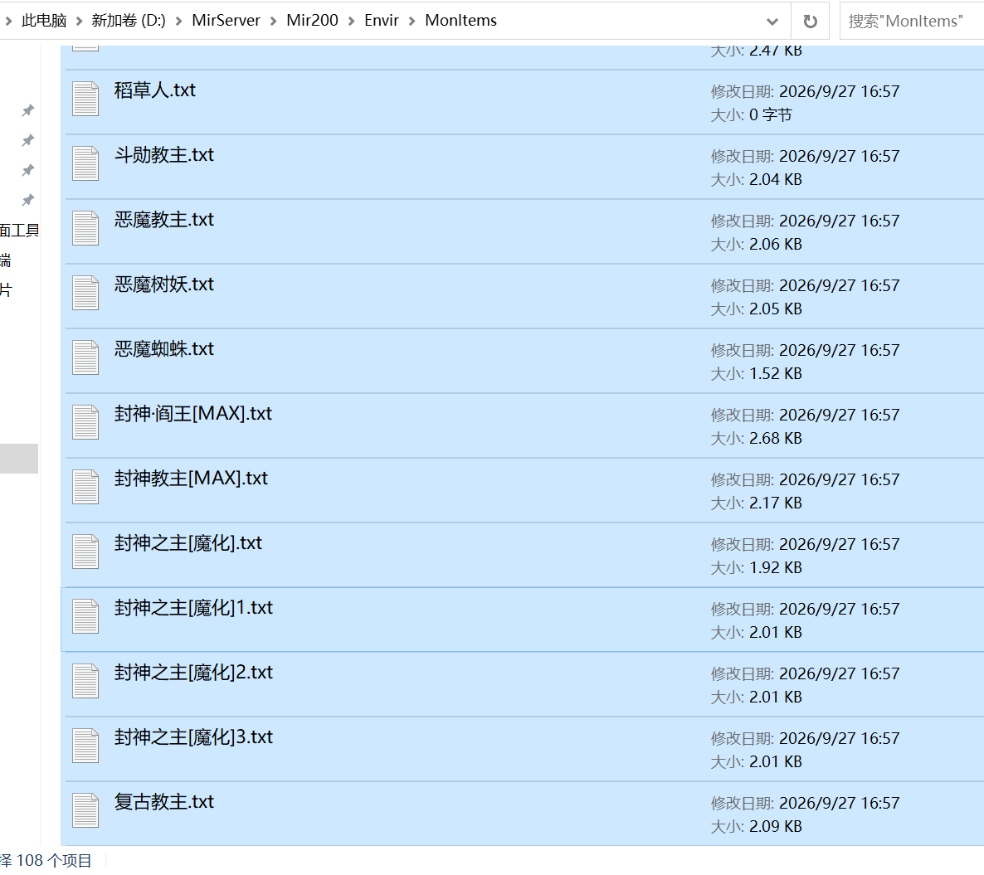Select the file name 封神之主[魔化]1.txt
This screenshot has width=984, height=875.
[193, 608]
